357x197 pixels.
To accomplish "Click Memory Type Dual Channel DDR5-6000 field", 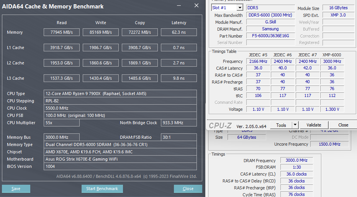I will [x=120, y=144].
